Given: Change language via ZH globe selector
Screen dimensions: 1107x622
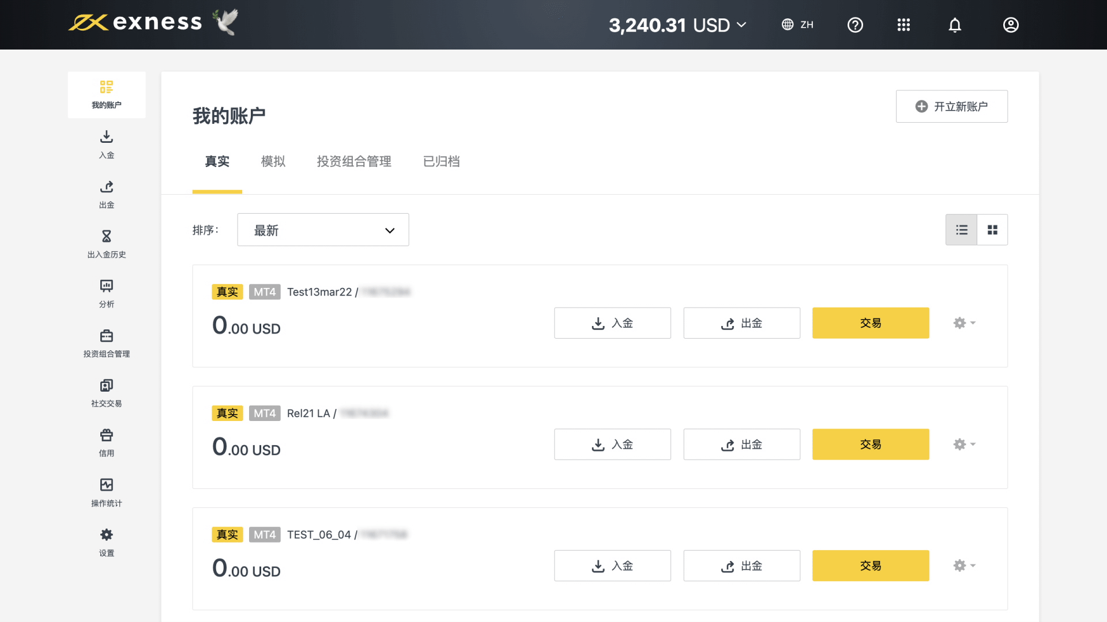Looking at the screenshot, I should pos(797,25).
